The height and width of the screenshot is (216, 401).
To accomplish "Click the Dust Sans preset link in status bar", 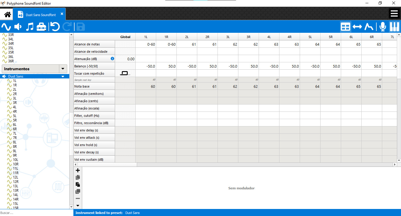I will [x=132, y=213].
